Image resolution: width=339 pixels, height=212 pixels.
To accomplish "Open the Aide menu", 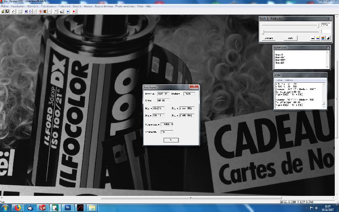I will (148, 6).
